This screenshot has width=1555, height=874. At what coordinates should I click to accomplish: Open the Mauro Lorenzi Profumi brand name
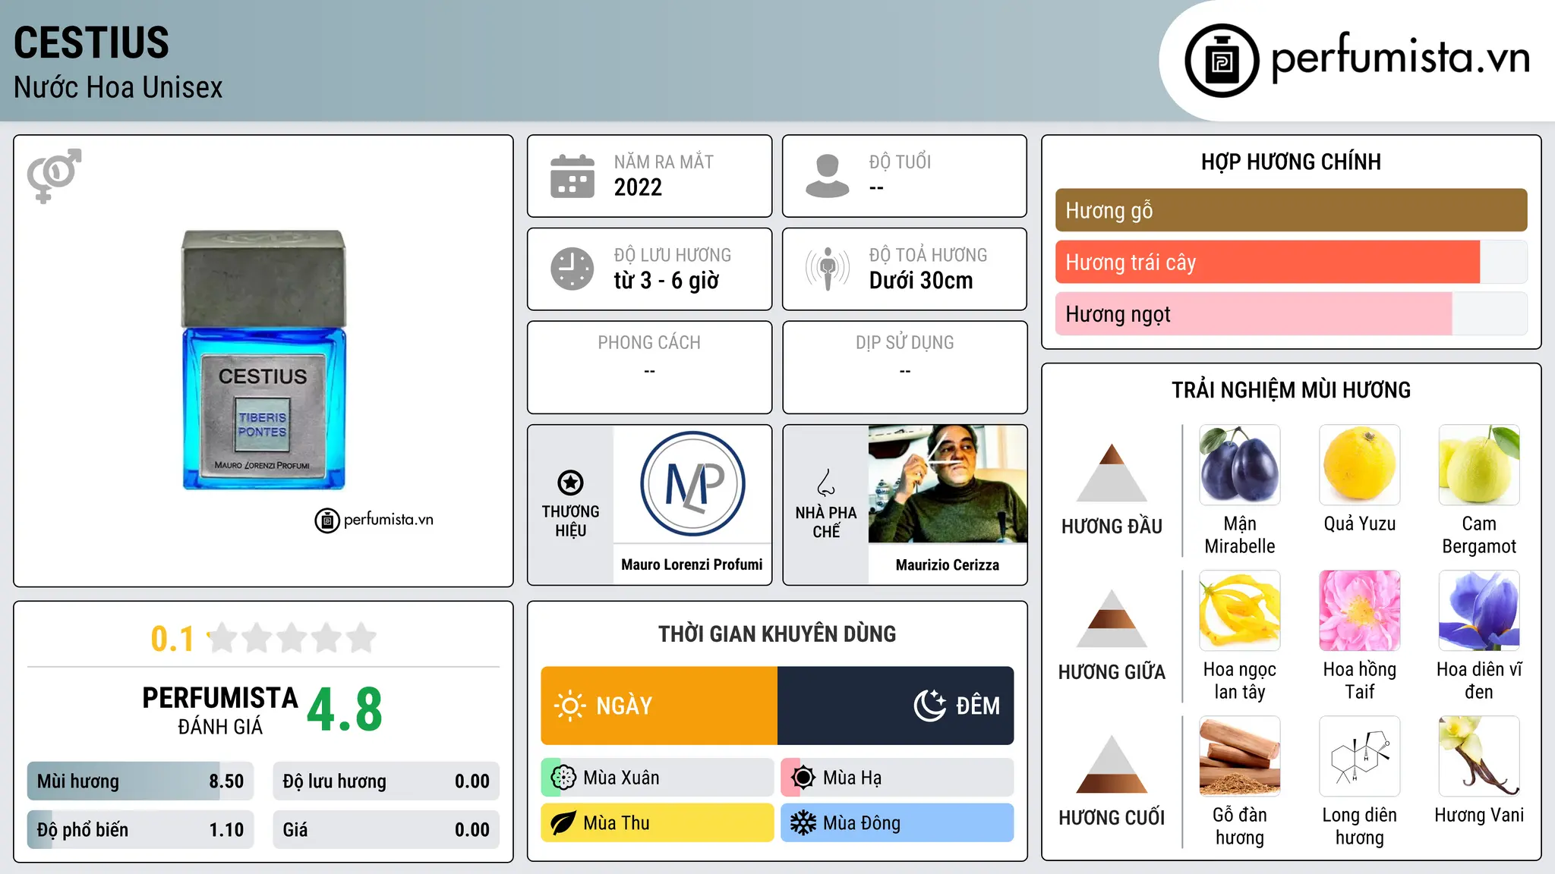(x=692, y=564)
